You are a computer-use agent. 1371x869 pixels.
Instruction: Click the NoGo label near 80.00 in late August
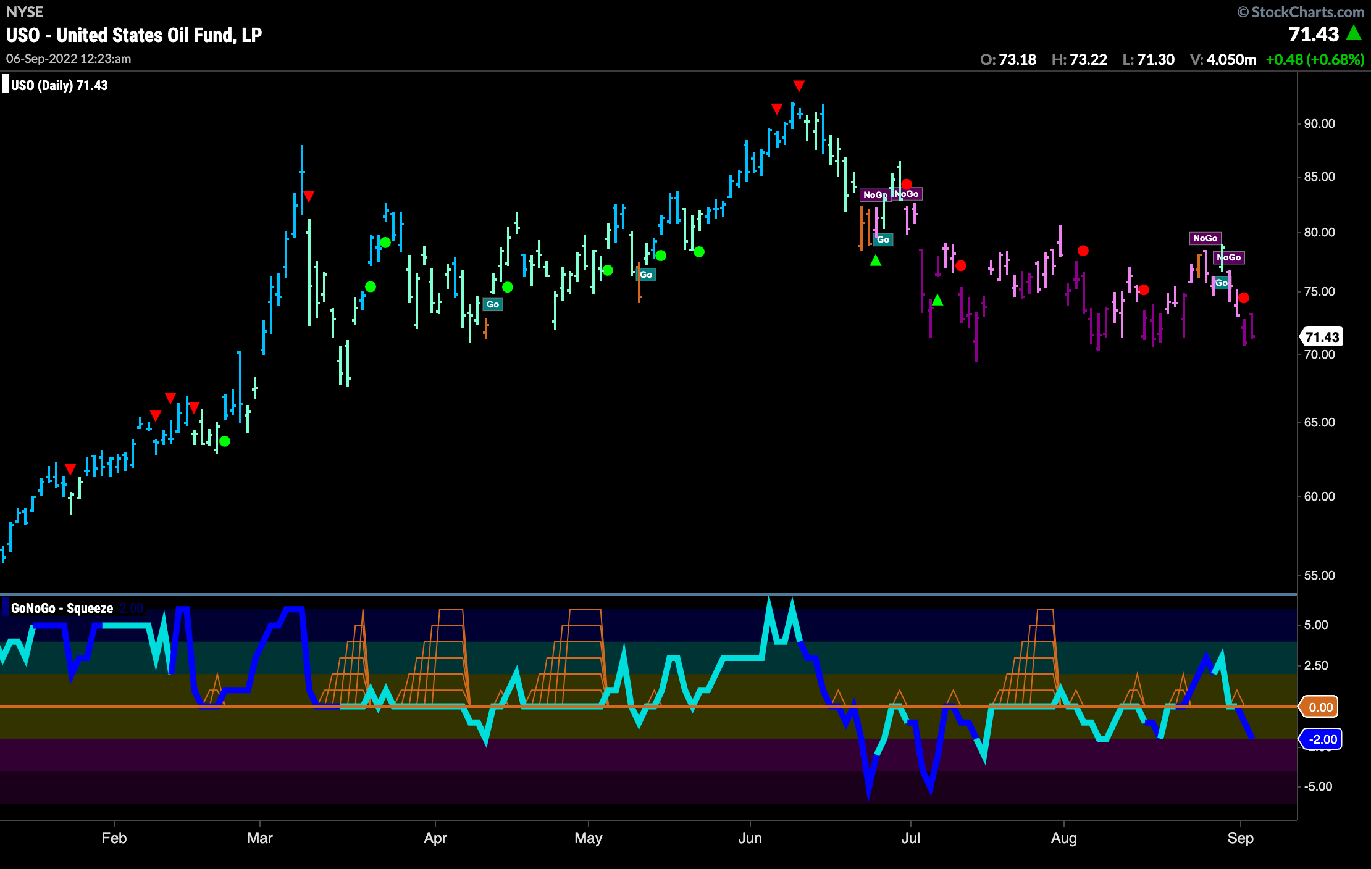[1205, 238]
